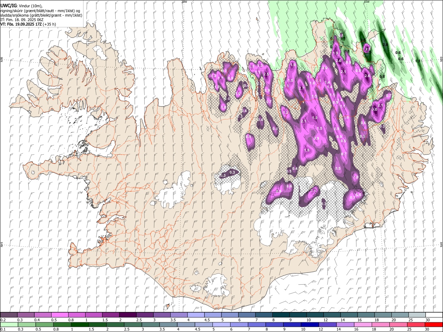Click the darkest green 1 rain-scale swatch
The height and width of the screenshot is (332, 443).
click(x=80, y=325)
